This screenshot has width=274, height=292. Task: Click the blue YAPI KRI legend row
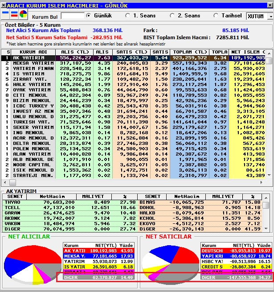pos(236,256)
